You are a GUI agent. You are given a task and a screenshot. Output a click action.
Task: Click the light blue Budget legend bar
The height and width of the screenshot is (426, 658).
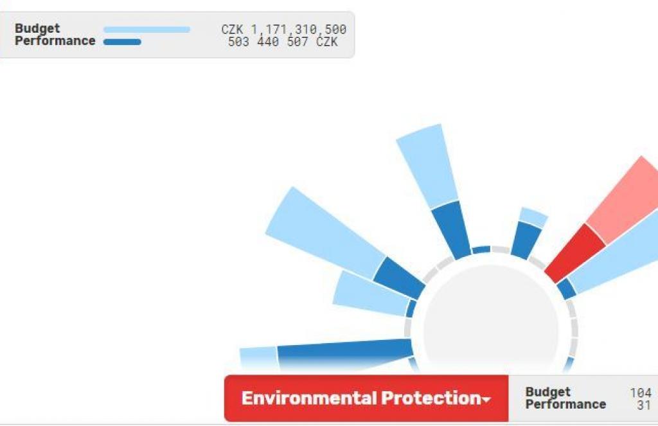pos(147,30)
